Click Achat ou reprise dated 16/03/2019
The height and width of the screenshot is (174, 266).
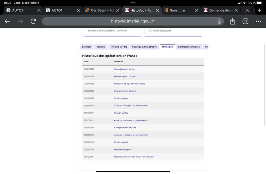(x=131, y=135)
